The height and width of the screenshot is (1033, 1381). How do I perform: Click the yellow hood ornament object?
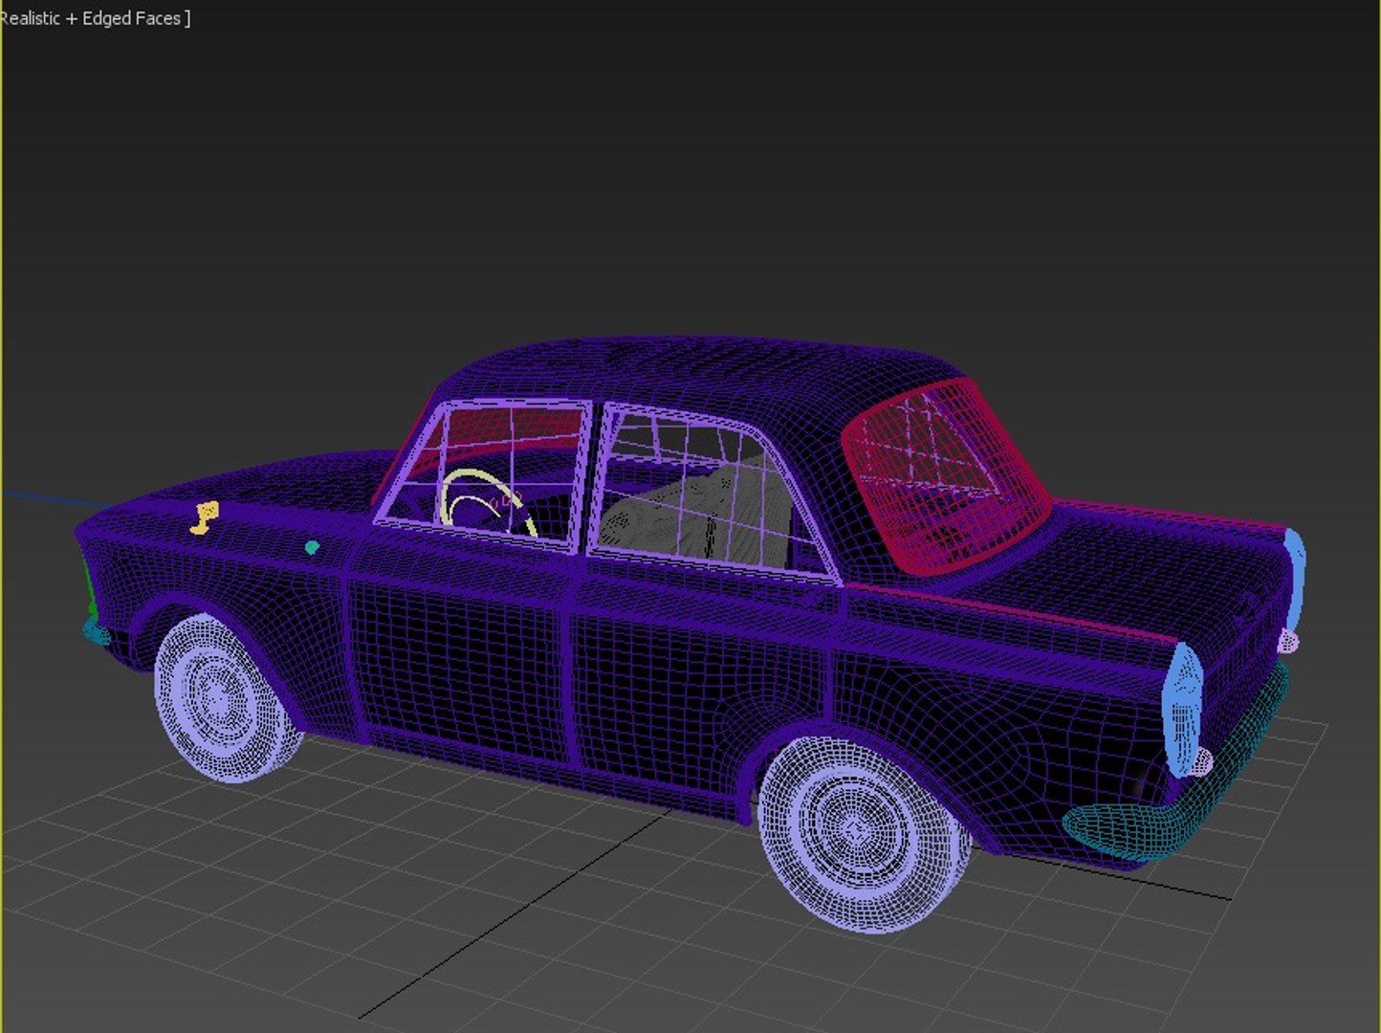pyautogui.click(x=205, y=517)
